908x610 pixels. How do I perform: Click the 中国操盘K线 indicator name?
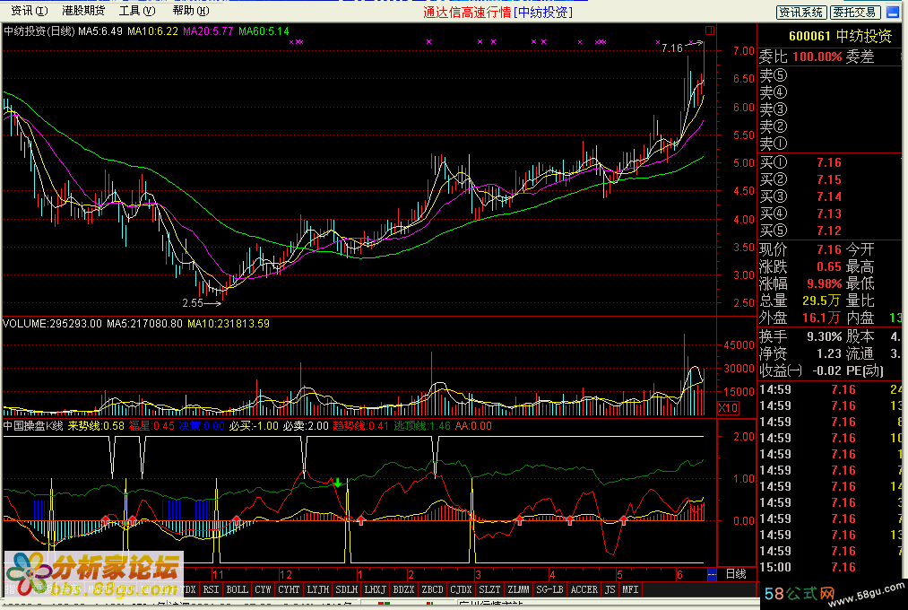(x=33, y=426)
